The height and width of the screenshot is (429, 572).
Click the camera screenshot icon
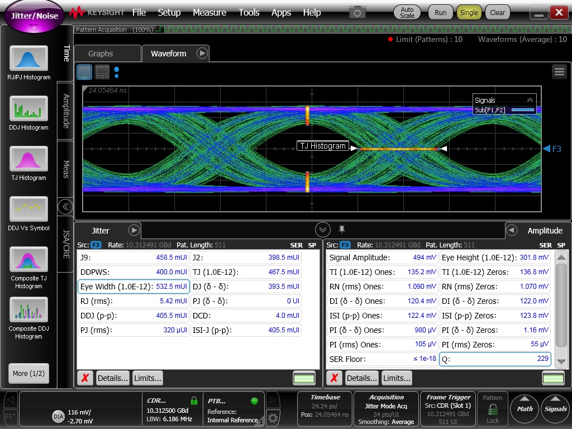point(357,12)
